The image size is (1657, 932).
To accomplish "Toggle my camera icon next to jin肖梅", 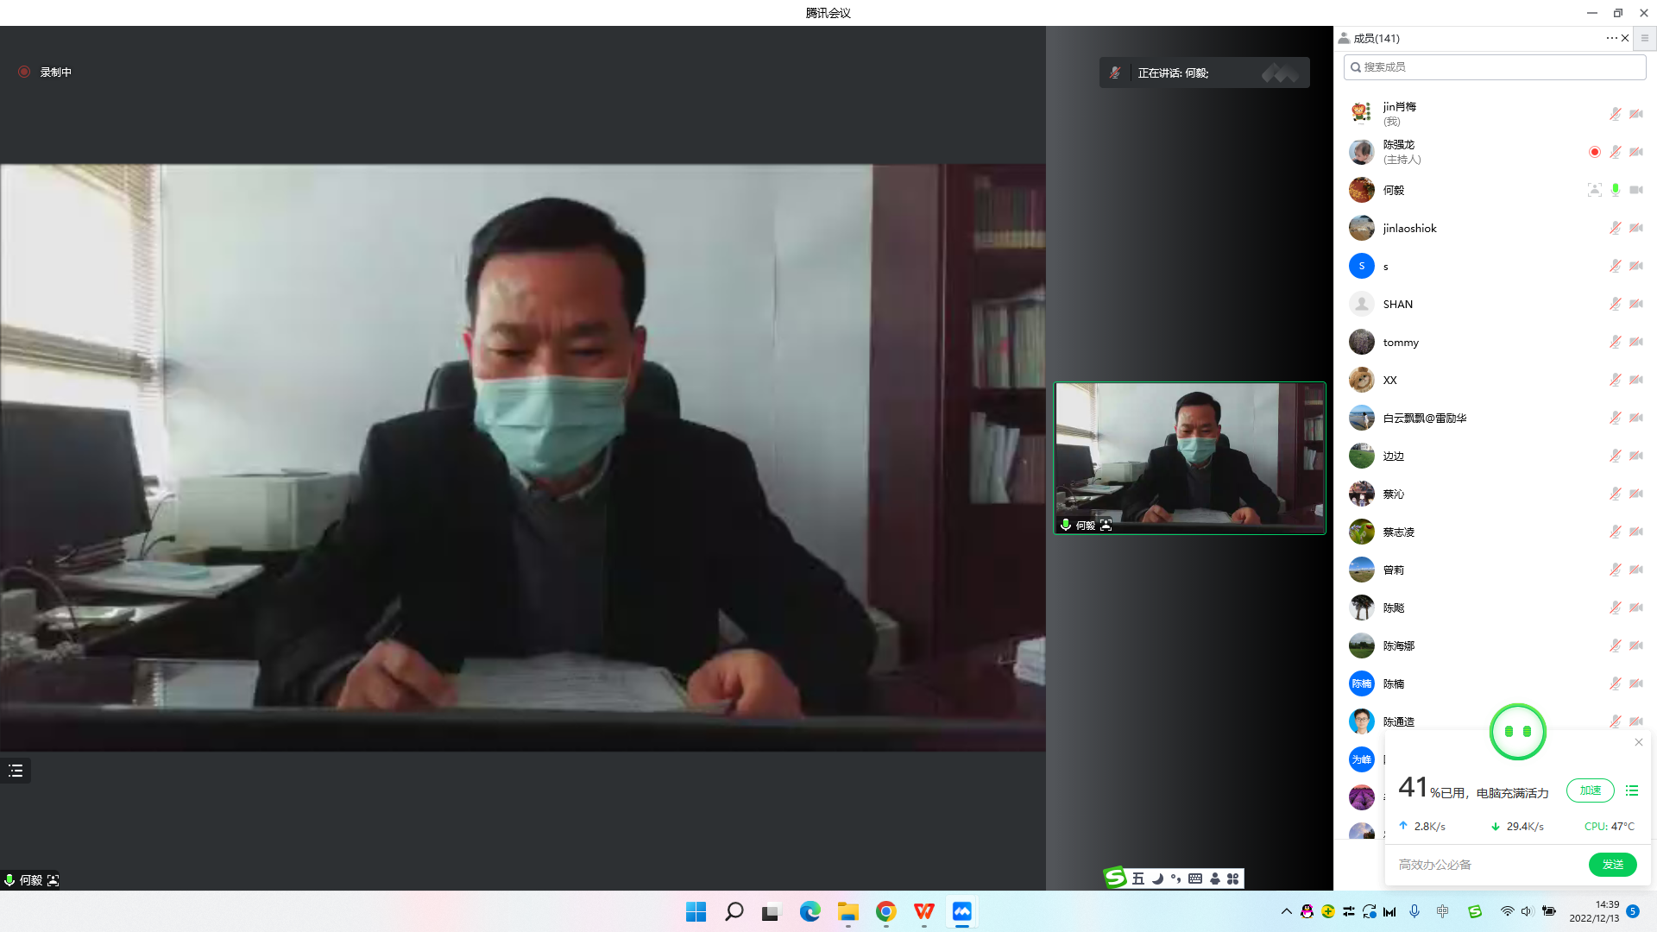I will pos(1636,114).
